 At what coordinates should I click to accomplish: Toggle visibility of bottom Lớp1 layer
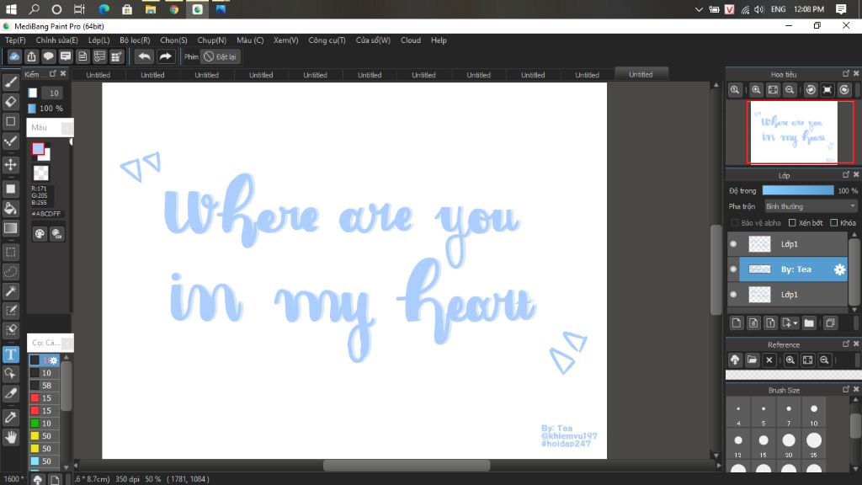click(733, 295)
